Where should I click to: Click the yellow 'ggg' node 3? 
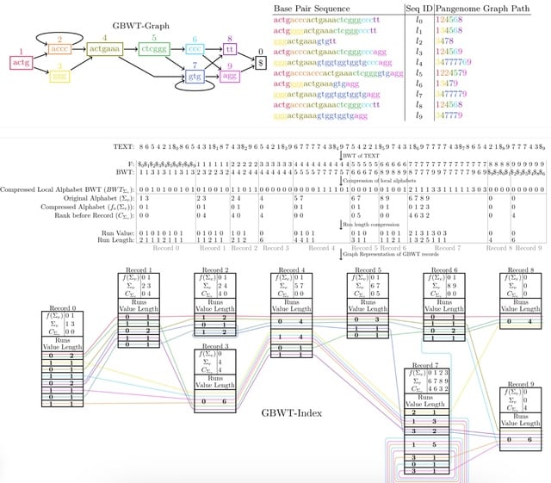(x=59, y=77)
